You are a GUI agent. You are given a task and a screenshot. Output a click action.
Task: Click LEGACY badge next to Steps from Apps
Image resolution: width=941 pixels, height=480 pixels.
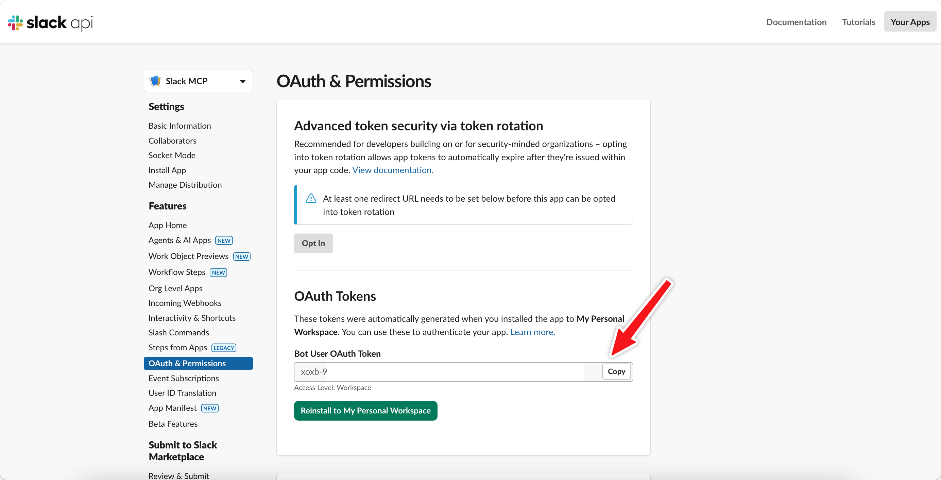point(224,348)
